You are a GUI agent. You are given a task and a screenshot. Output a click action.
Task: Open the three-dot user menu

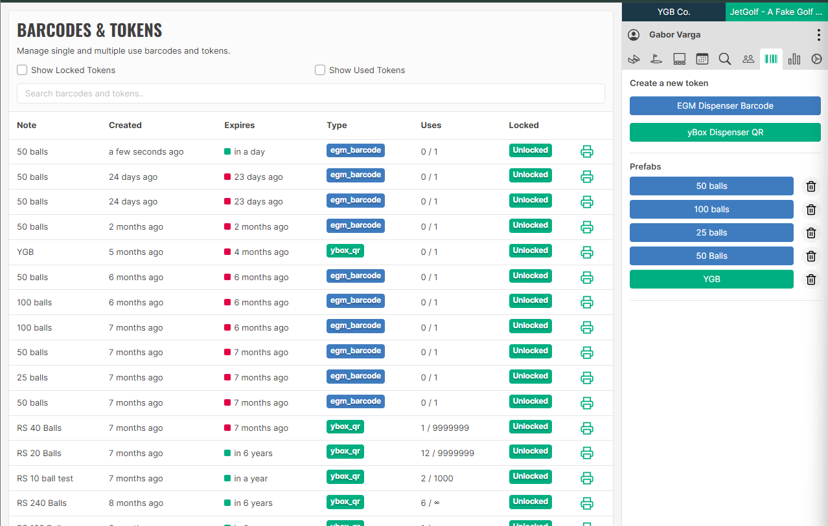818,35
